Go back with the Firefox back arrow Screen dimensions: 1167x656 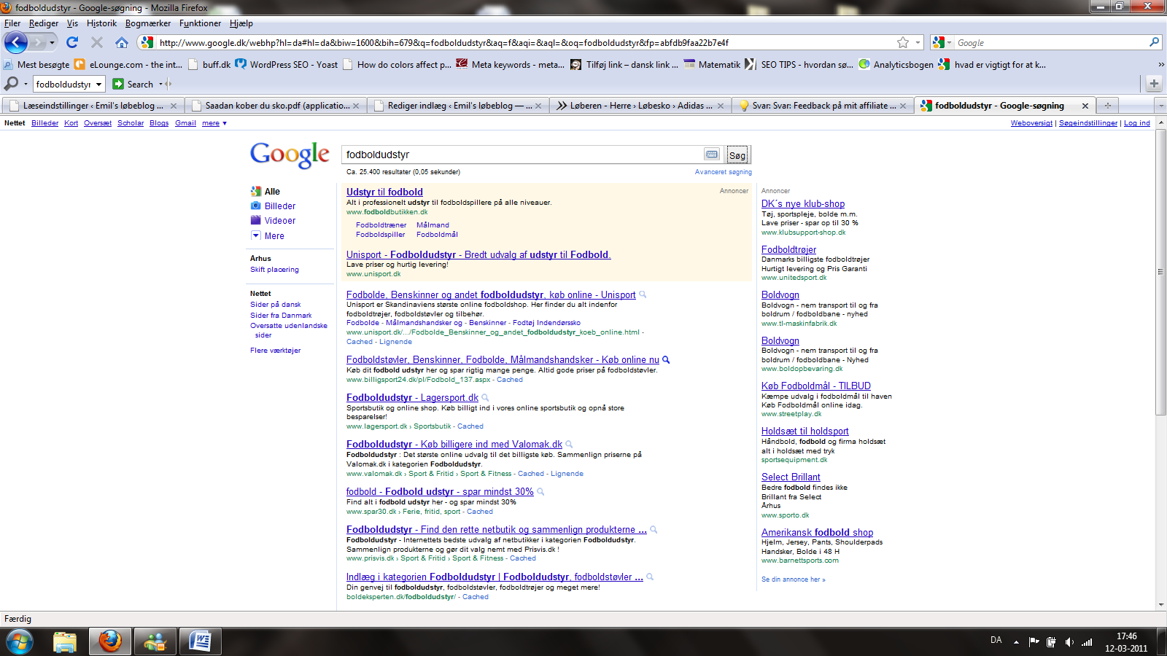tap(15, 42)
